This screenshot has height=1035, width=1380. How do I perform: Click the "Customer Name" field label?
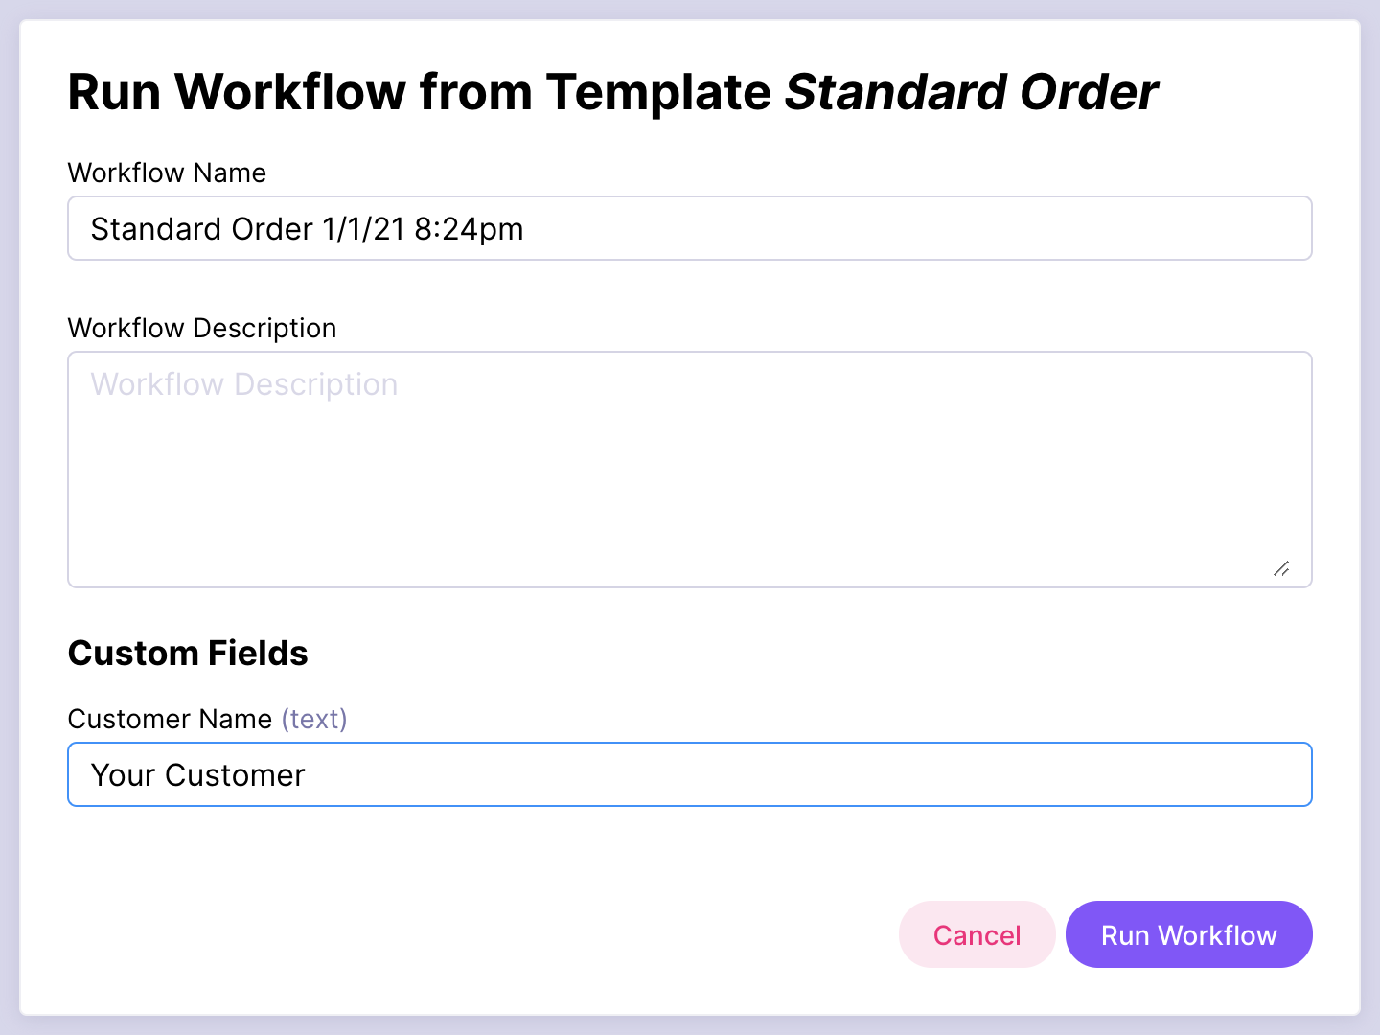pos(170,719)
